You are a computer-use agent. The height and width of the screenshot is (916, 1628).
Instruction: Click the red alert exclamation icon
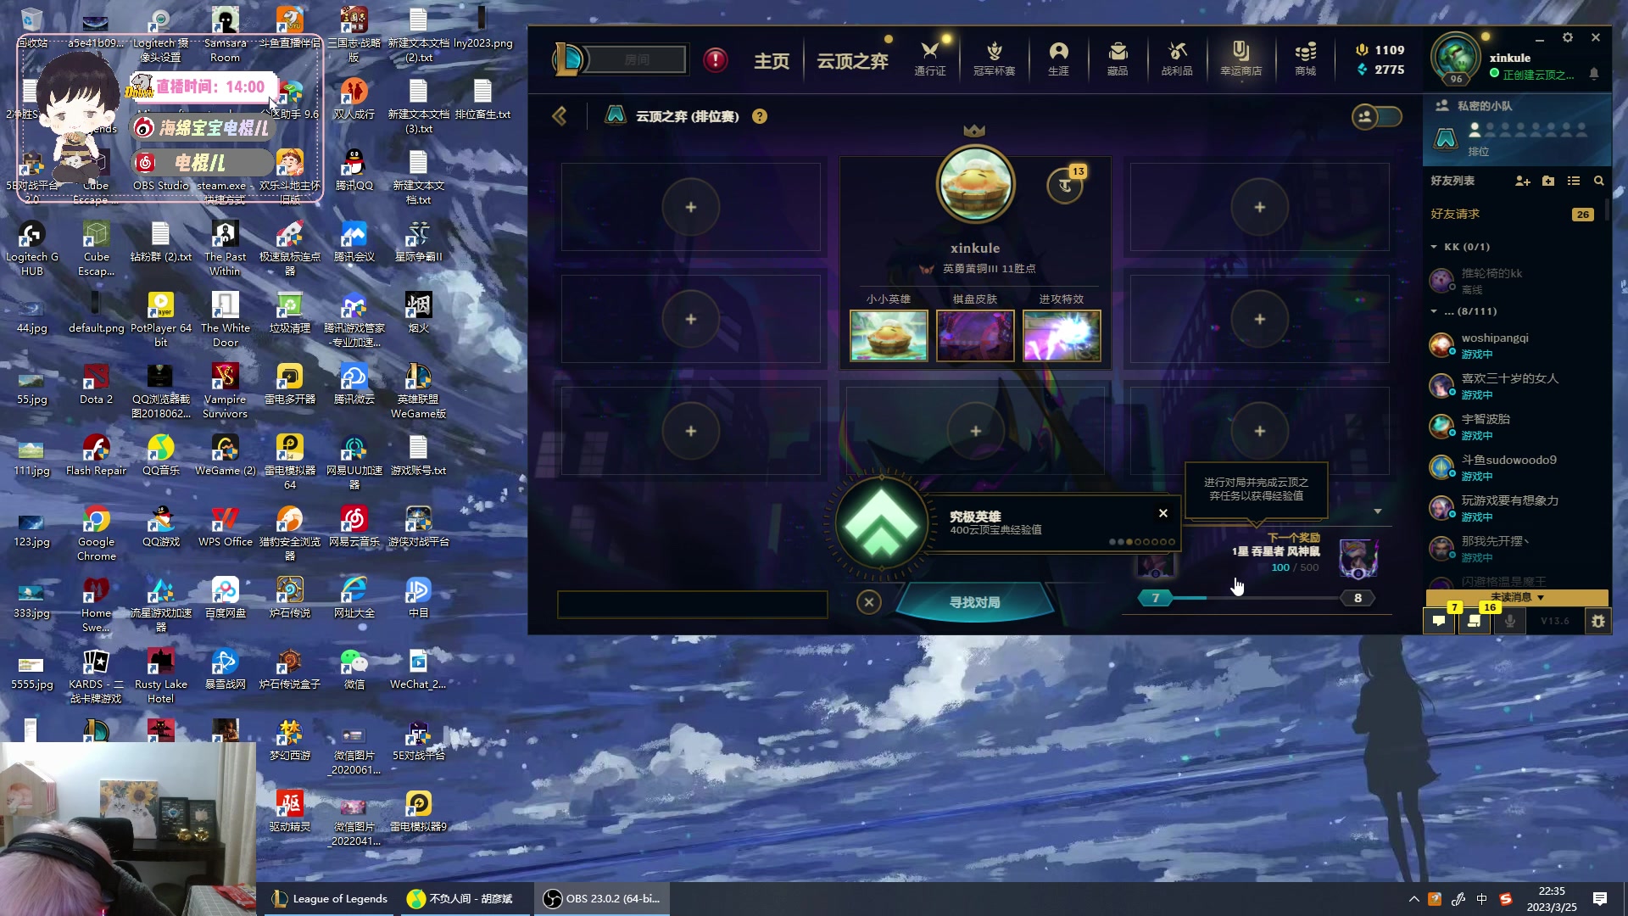[716, 59]
